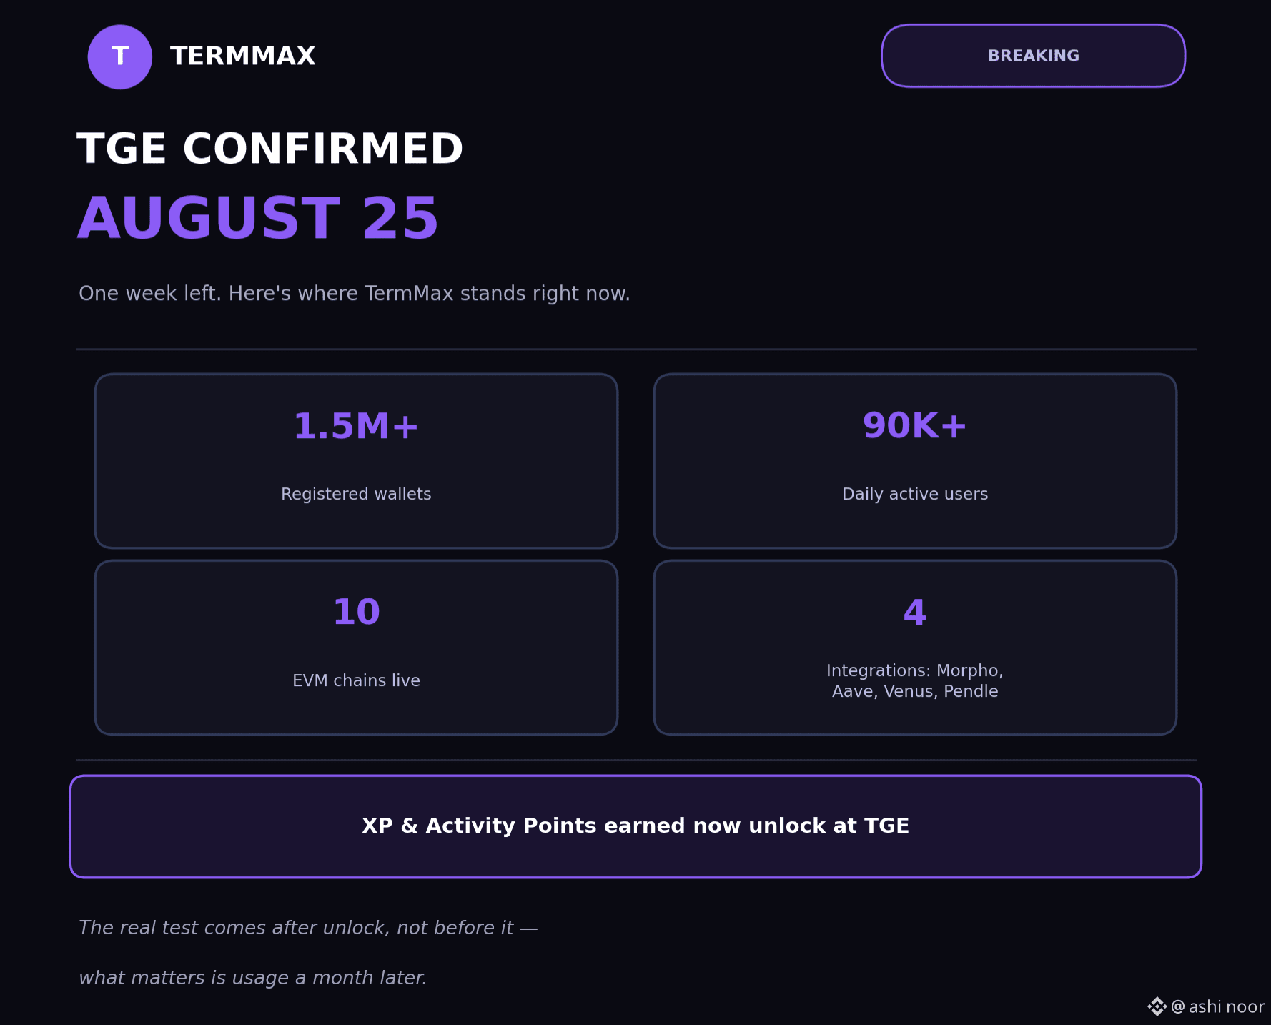Click the TERMMAX brand name

[x=242, y=56]
